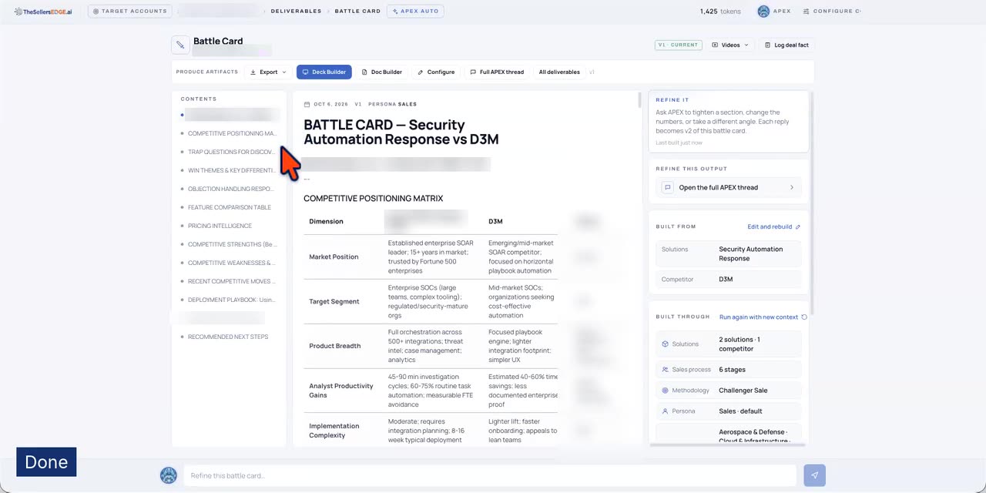The width and height of the screenshot is (986, 493).
Task: Send the refine message
Action: pos(814,475)
